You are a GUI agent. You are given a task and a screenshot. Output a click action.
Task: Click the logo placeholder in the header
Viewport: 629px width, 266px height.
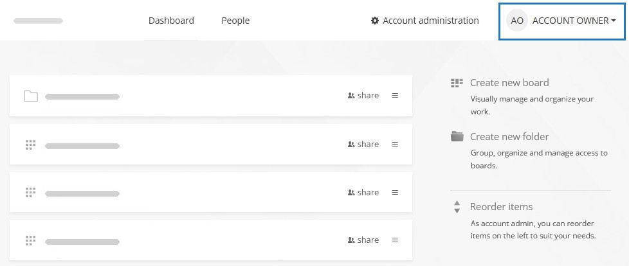38,21
